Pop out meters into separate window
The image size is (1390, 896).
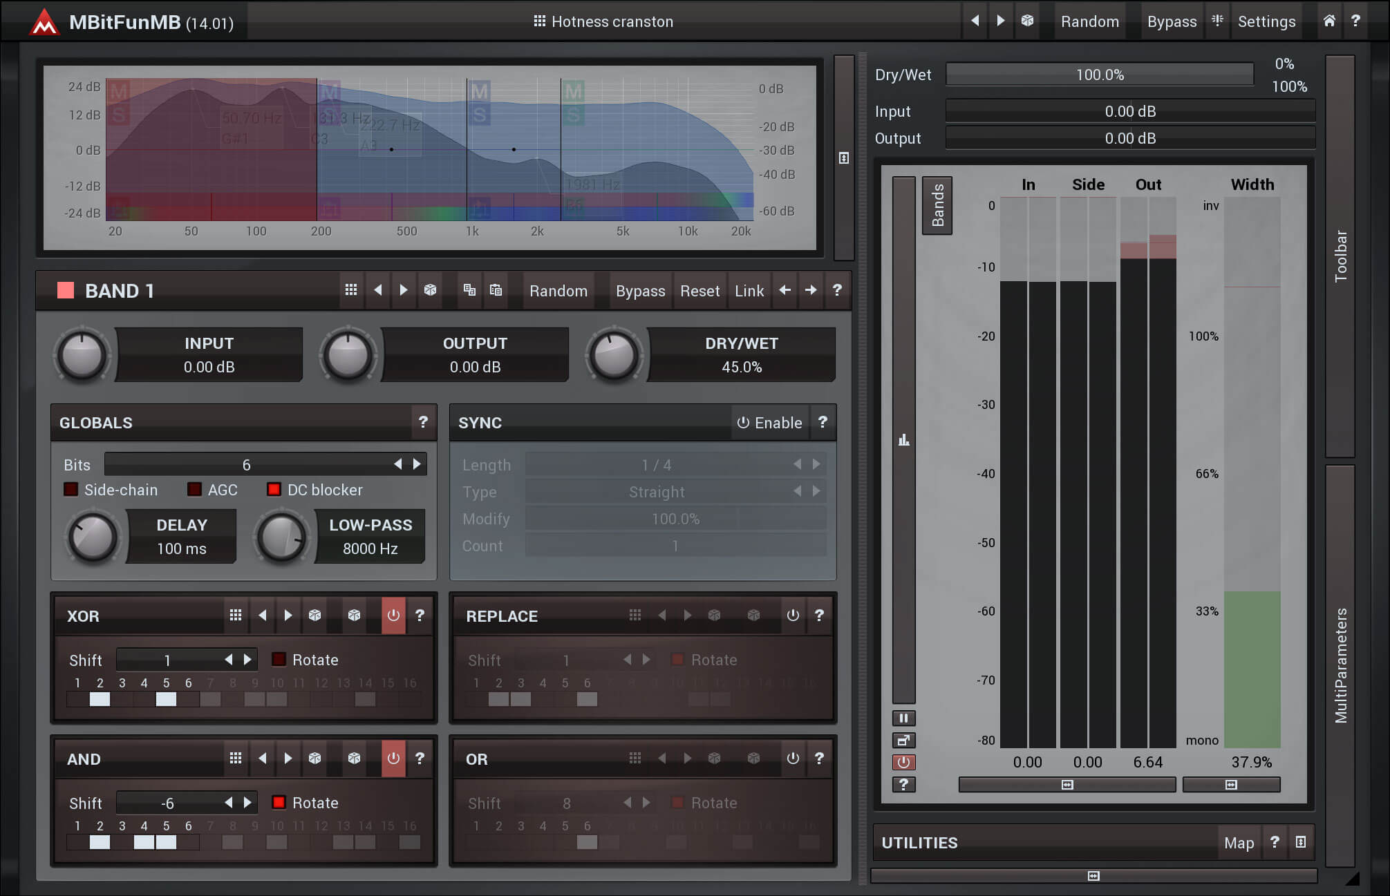coord(903,740)
